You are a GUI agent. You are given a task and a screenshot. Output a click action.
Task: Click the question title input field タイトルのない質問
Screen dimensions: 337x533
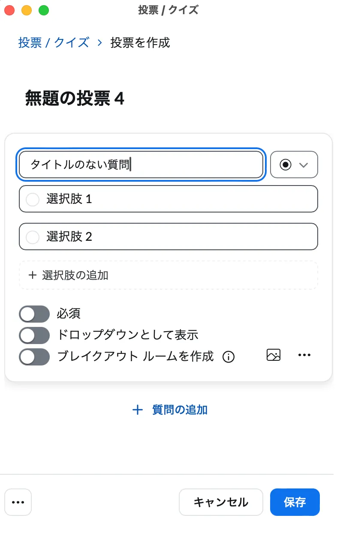pyautogui.click(x=141, y=165)
